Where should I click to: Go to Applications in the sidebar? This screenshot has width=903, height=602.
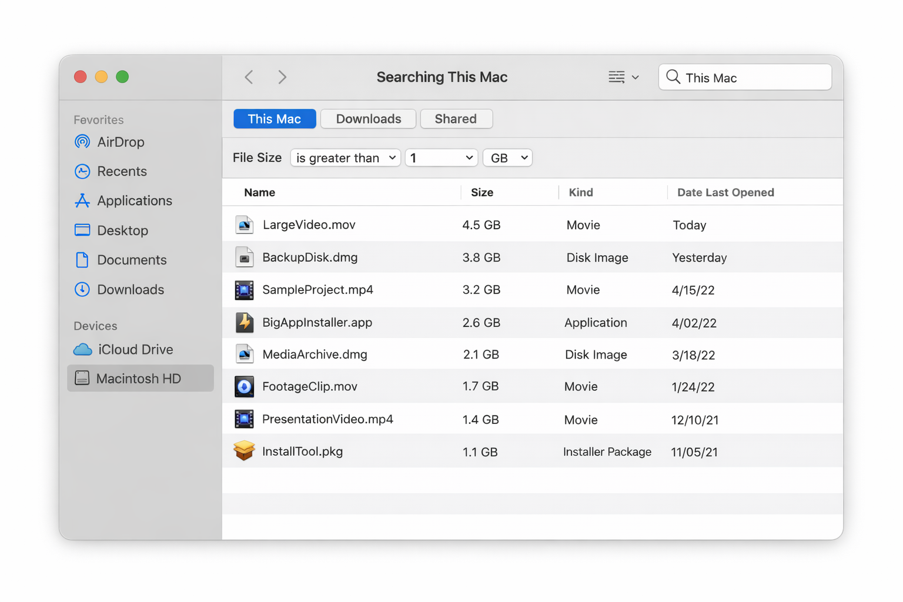135,200
